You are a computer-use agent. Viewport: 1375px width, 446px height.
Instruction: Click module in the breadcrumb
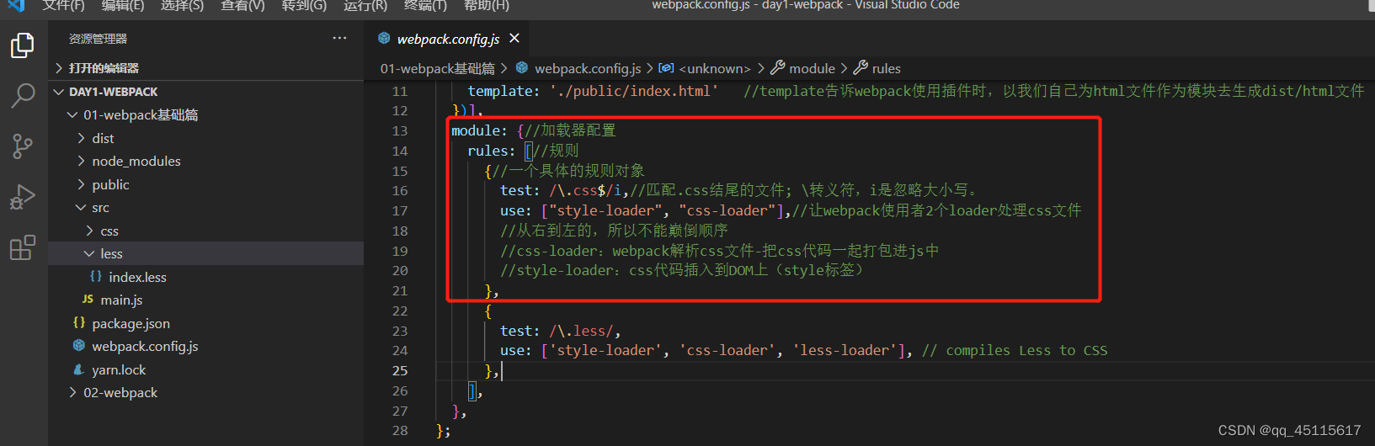[812, 68]
